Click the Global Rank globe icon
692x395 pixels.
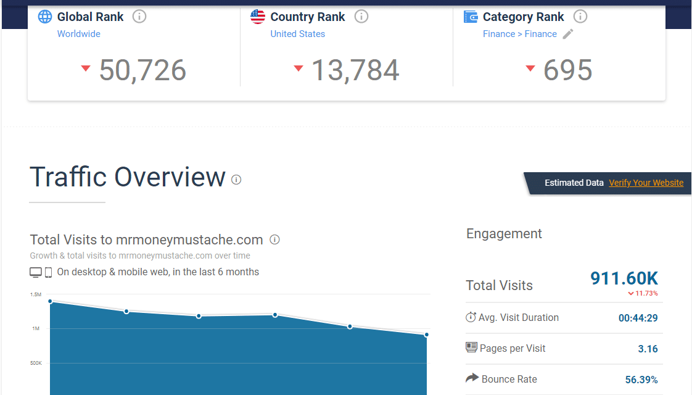(45, 17)
